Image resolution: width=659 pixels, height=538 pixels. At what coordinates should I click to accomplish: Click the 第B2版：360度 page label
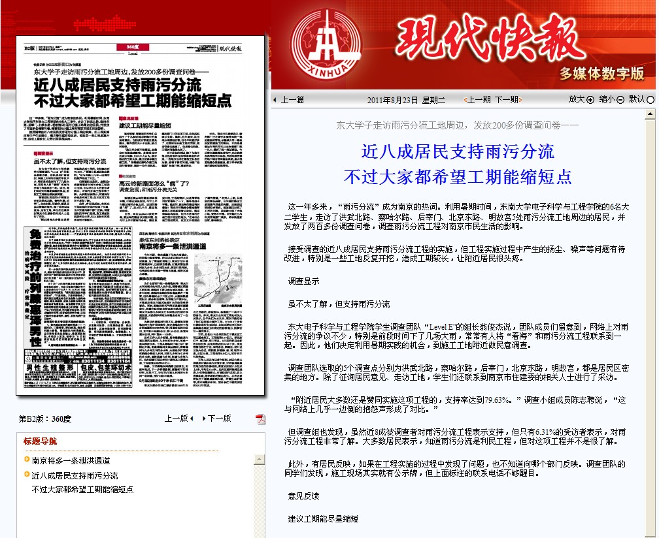tap(45, 419)
